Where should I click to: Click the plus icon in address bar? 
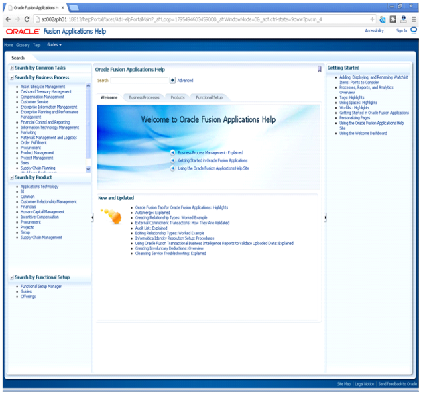372,19
